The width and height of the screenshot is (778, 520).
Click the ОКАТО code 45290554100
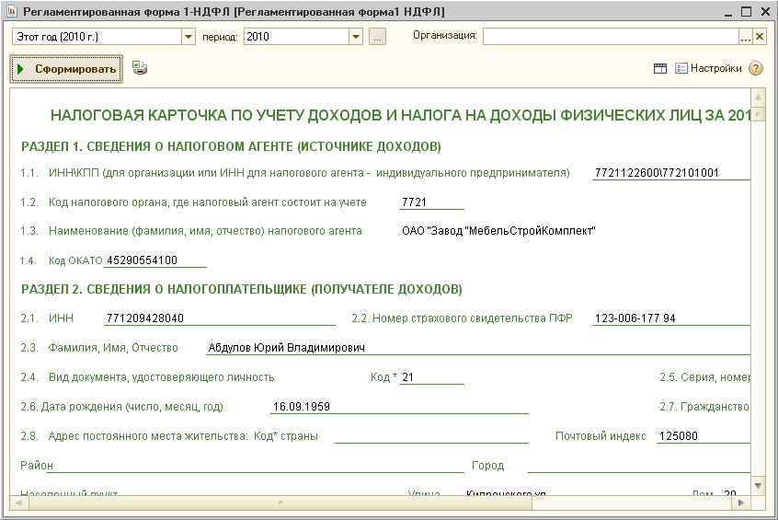(142, 260)
